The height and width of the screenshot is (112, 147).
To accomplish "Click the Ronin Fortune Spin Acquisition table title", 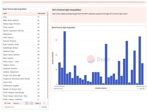I will (15, 9).
